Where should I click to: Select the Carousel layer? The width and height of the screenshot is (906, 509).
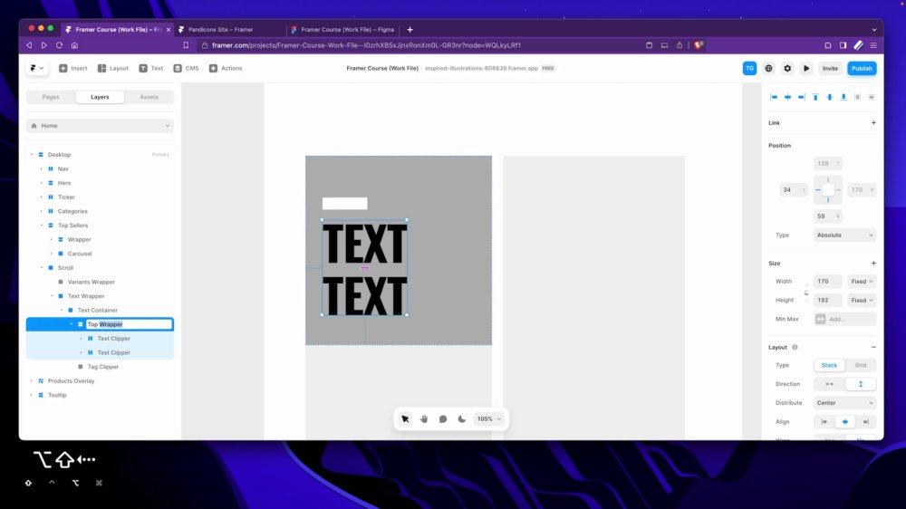coord(79,254)
